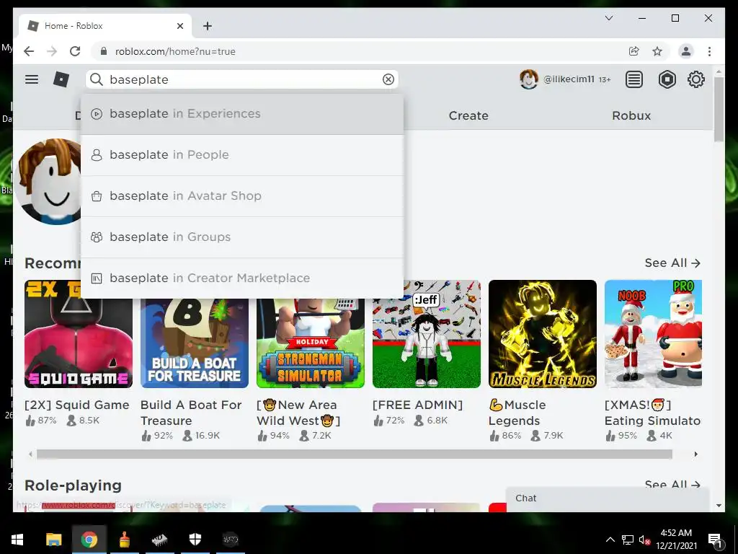
Task: Click the left arrow of the horizontal scrollbar
Action: pos(30,454)
